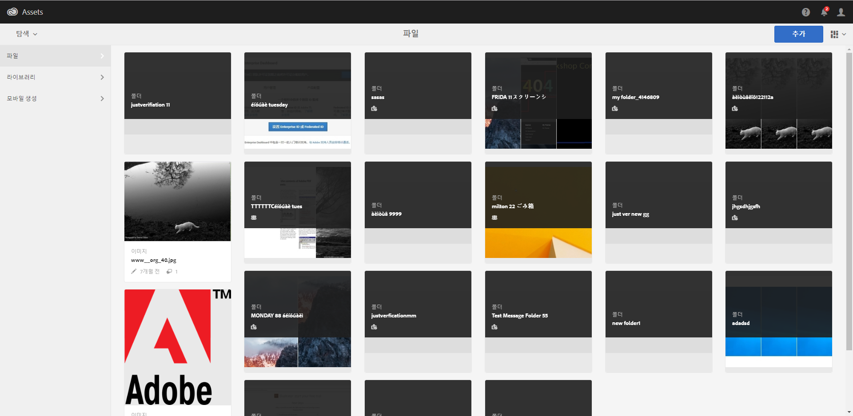The image size is (853, 416).
Task: Click the share icon on jhgsdhjgsfh folder
Action: (735, 218)
